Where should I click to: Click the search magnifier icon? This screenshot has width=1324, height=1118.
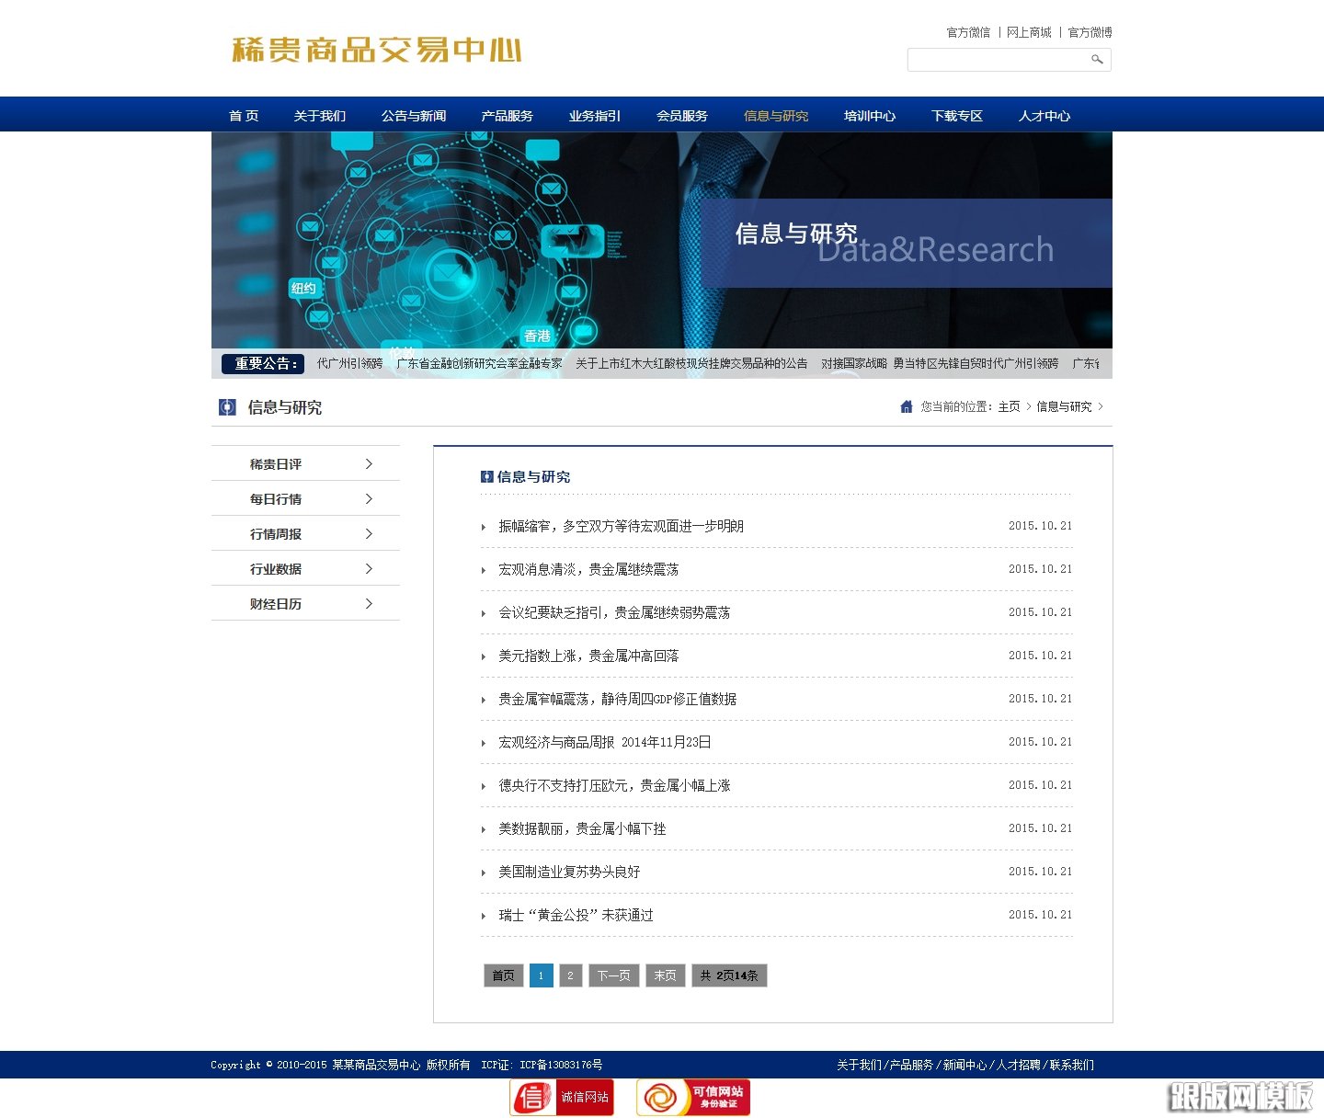(1098, 60)
